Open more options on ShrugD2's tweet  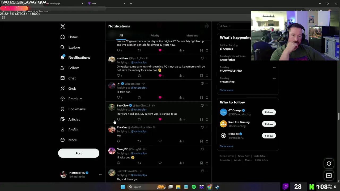[x=207, y=149]
